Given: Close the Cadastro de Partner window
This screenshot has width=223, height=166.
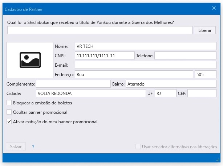Looking at the screenshot, I should (x=214, y=8).
